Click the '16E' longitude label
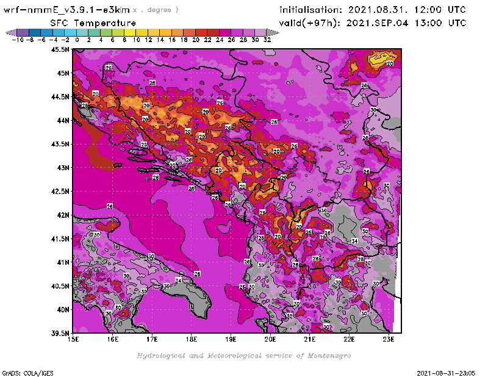This screenshot has height=377, width=488. point(113,339)
